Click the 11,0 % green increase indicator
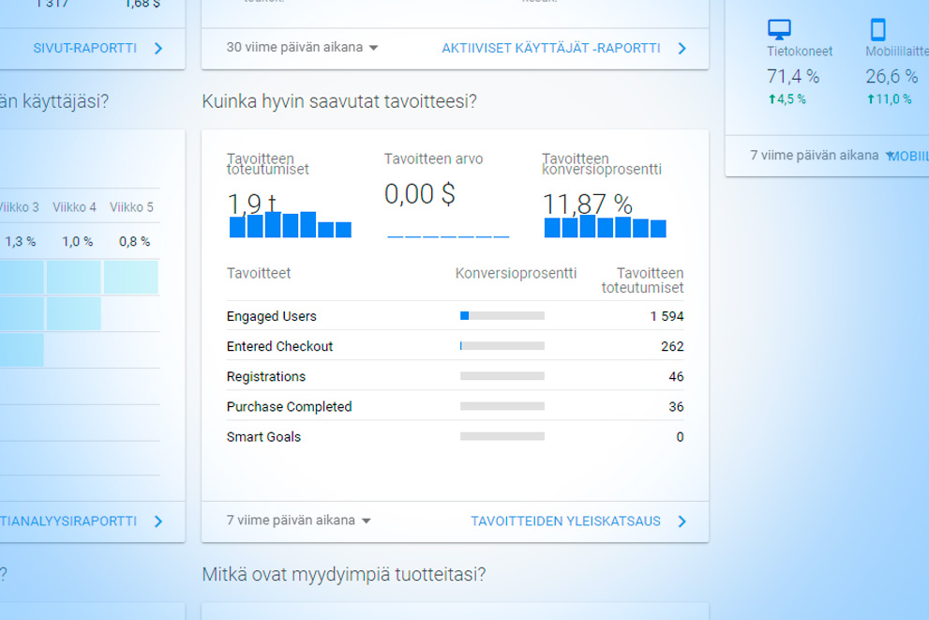Viewport: 929px width, 620px height. pos(889,99)
